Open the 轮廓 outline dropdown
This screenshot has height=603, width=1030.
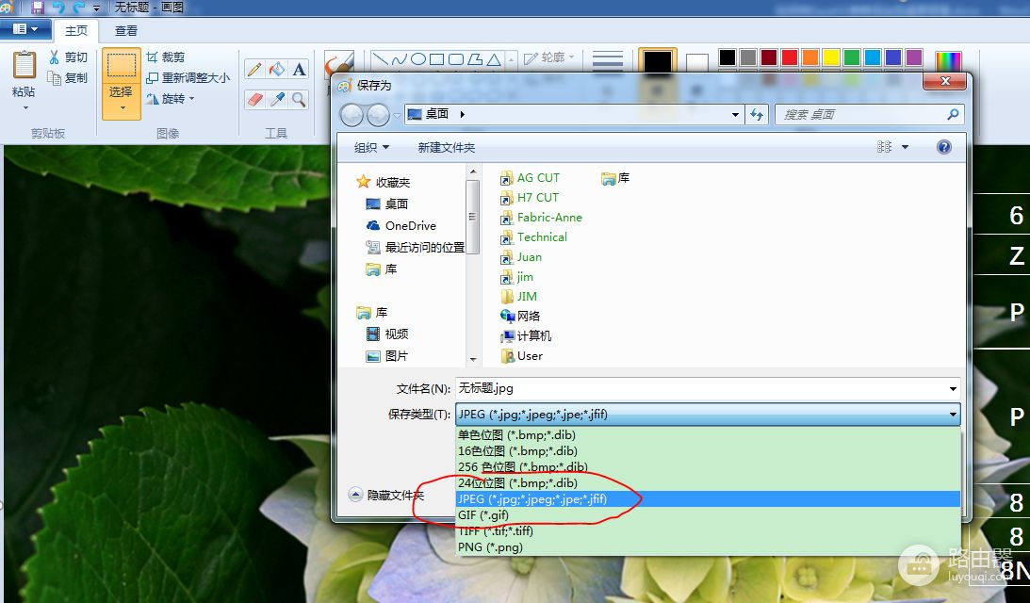click(549, 57)
